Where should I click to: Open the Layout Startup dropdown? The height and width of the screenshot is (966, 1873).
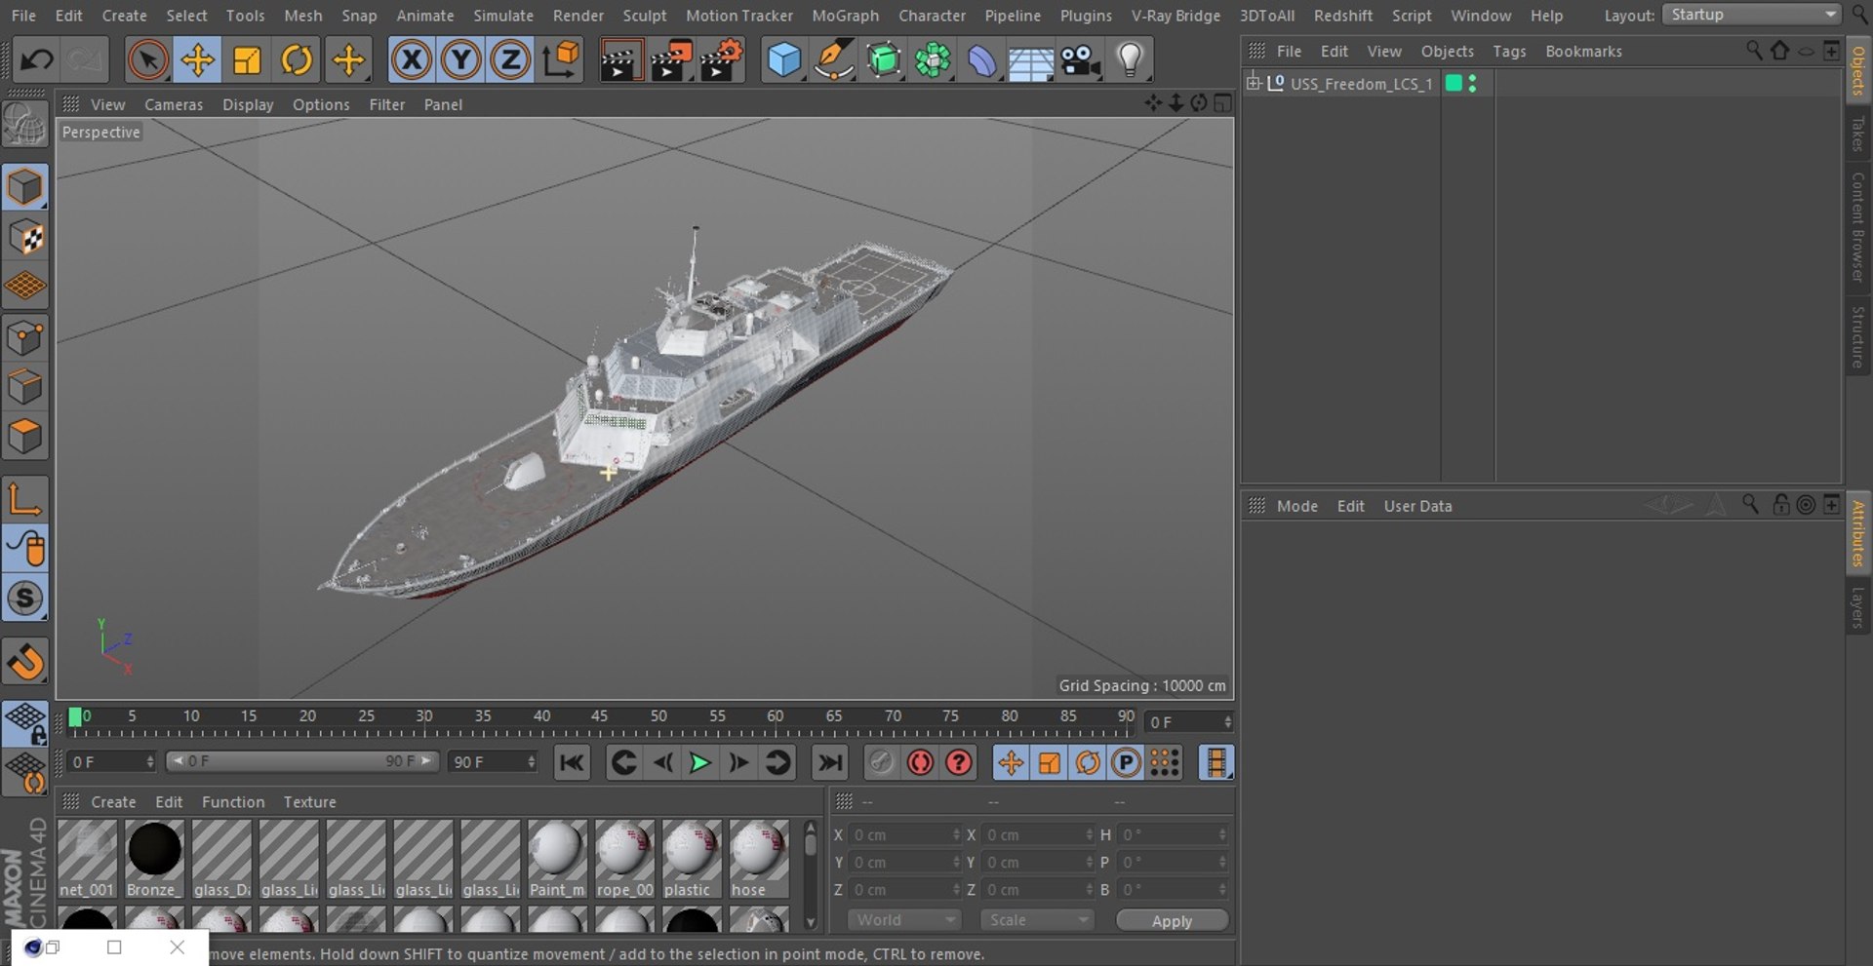coord(1752,15)
